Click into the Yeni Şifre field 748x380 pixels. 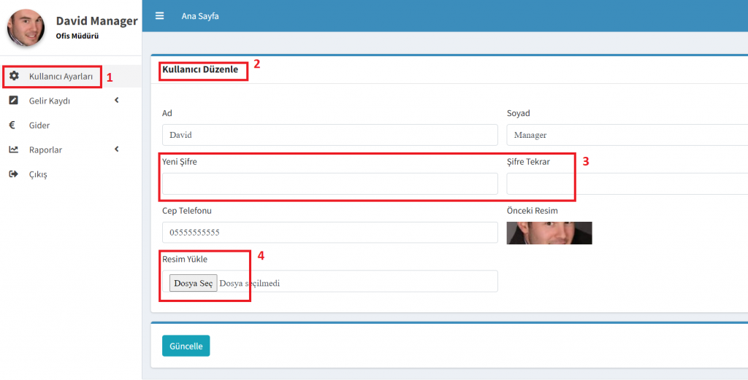[x=329, y=184]
